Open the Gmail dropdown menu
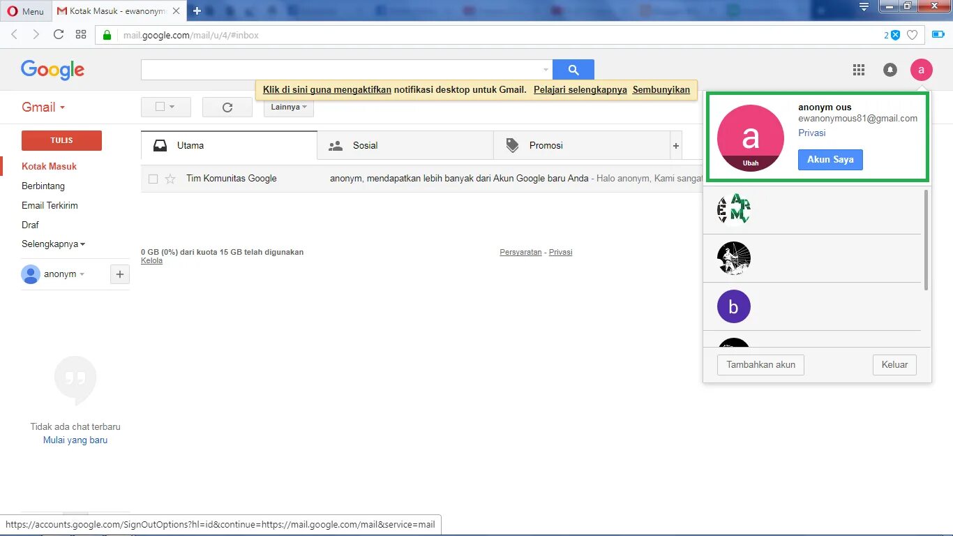The height and width of the screenshot is (536, 953). point(43,107)
